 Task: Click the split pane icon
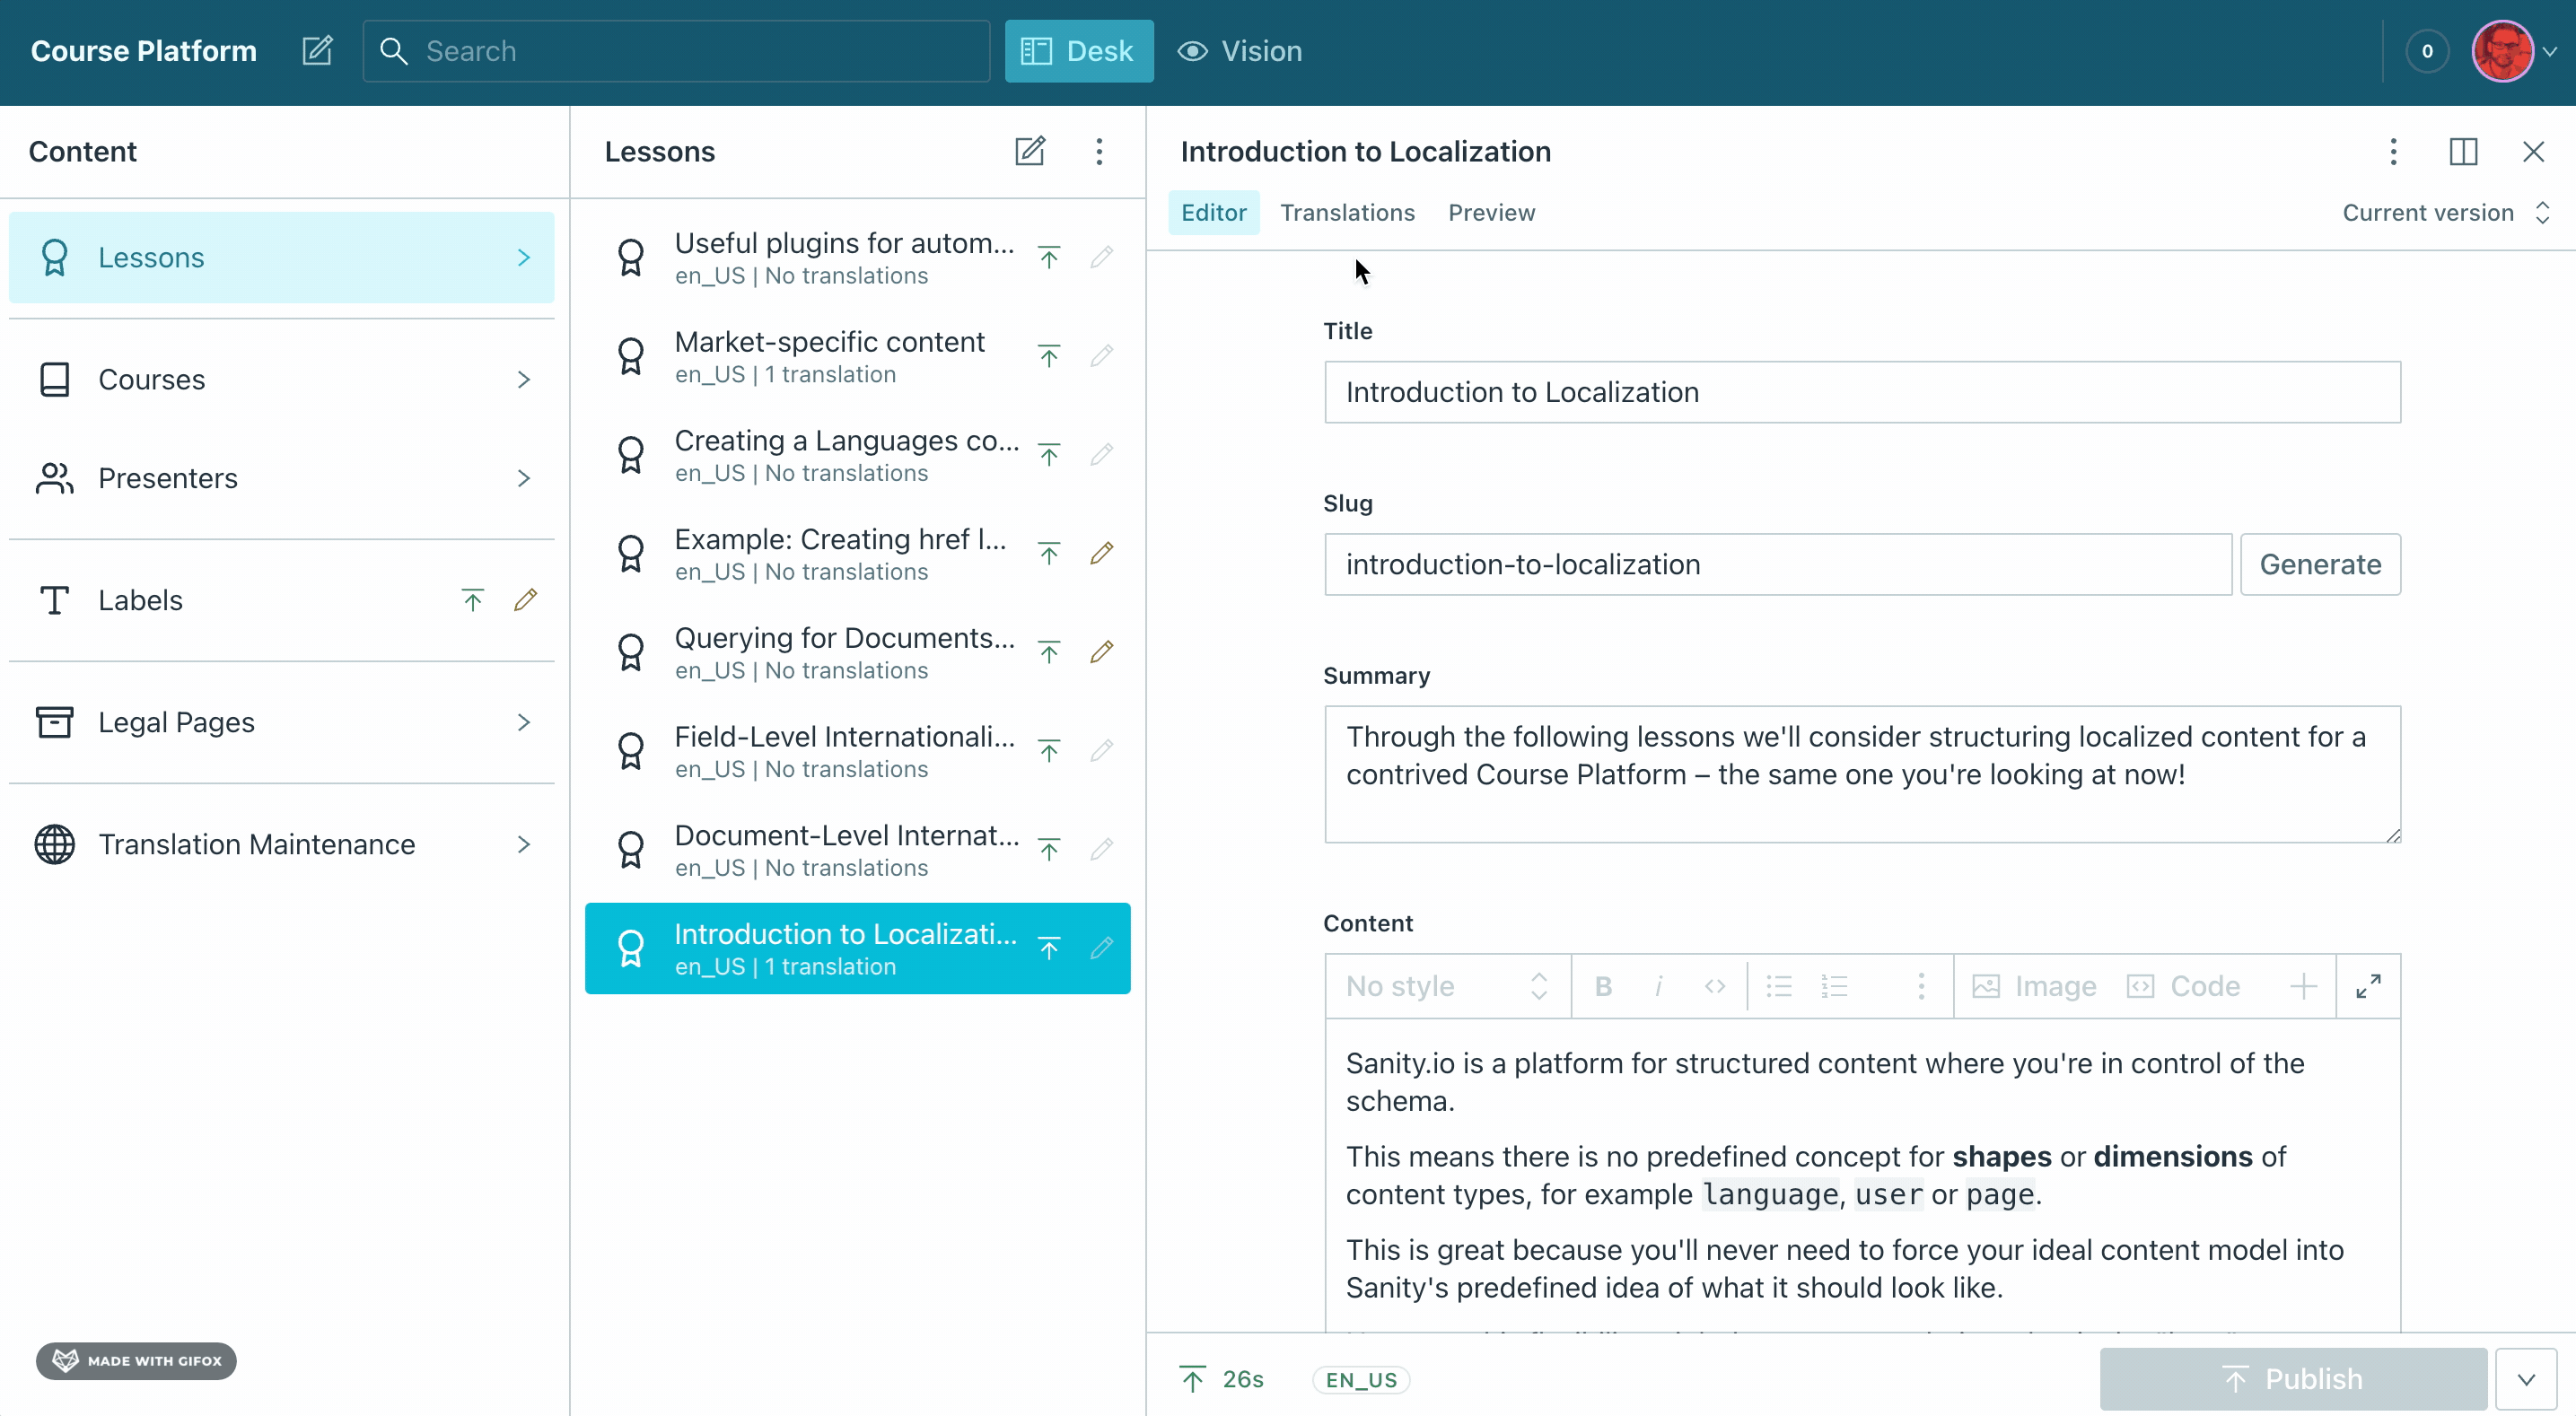[x=2463, y=151]
